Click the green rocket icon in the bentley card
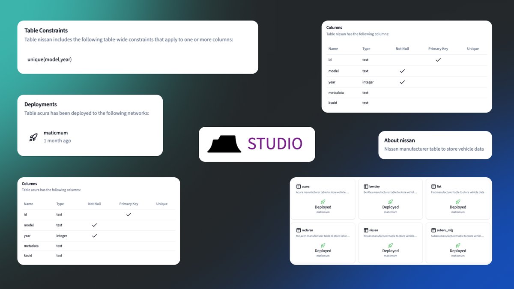The image size is (514, 289). point(390,202)
